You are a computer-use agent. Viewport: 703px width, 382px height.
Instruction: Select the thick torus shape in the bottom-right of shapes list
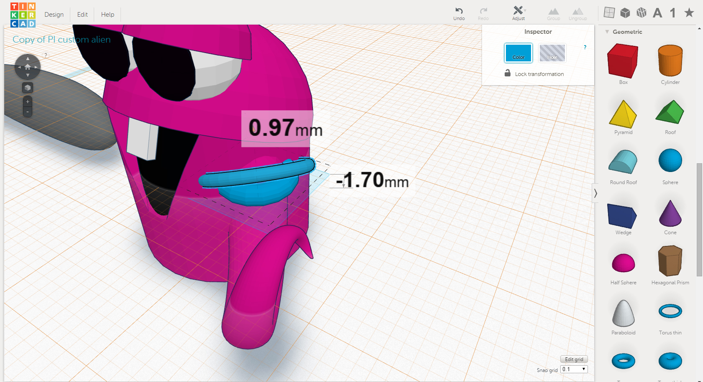(x=670, y=361)
